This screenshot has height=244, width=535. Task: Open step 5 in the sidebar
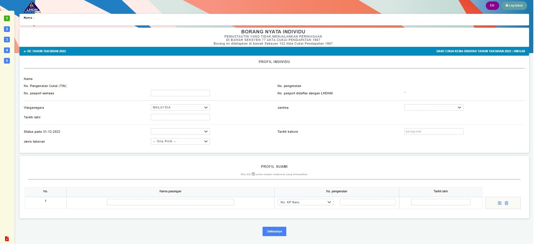[x=7, y=61]
